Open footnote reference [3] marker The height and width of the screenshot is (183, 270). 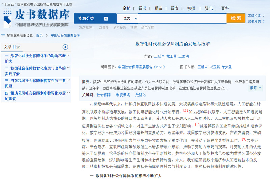[244, 139]
